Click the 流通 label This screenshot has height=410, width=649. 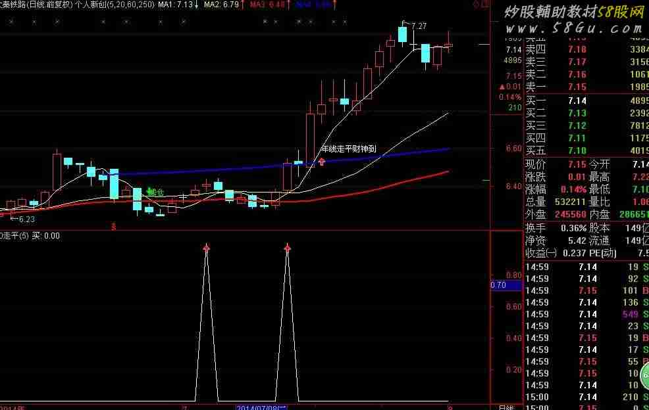tap(600, 240)
